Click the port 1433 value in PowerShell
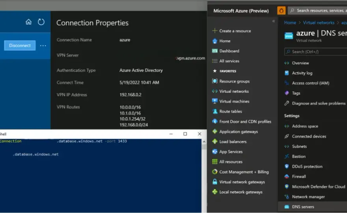 (x=122, y=141)
